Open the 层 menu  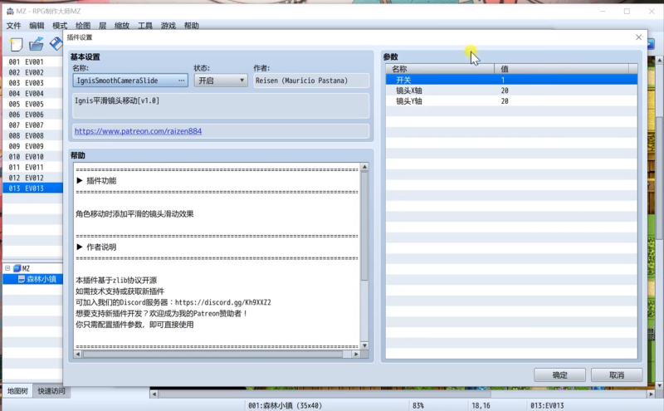102,26
